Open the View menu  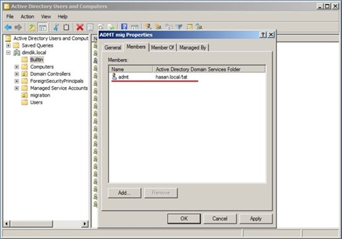(x=46, y=16)
